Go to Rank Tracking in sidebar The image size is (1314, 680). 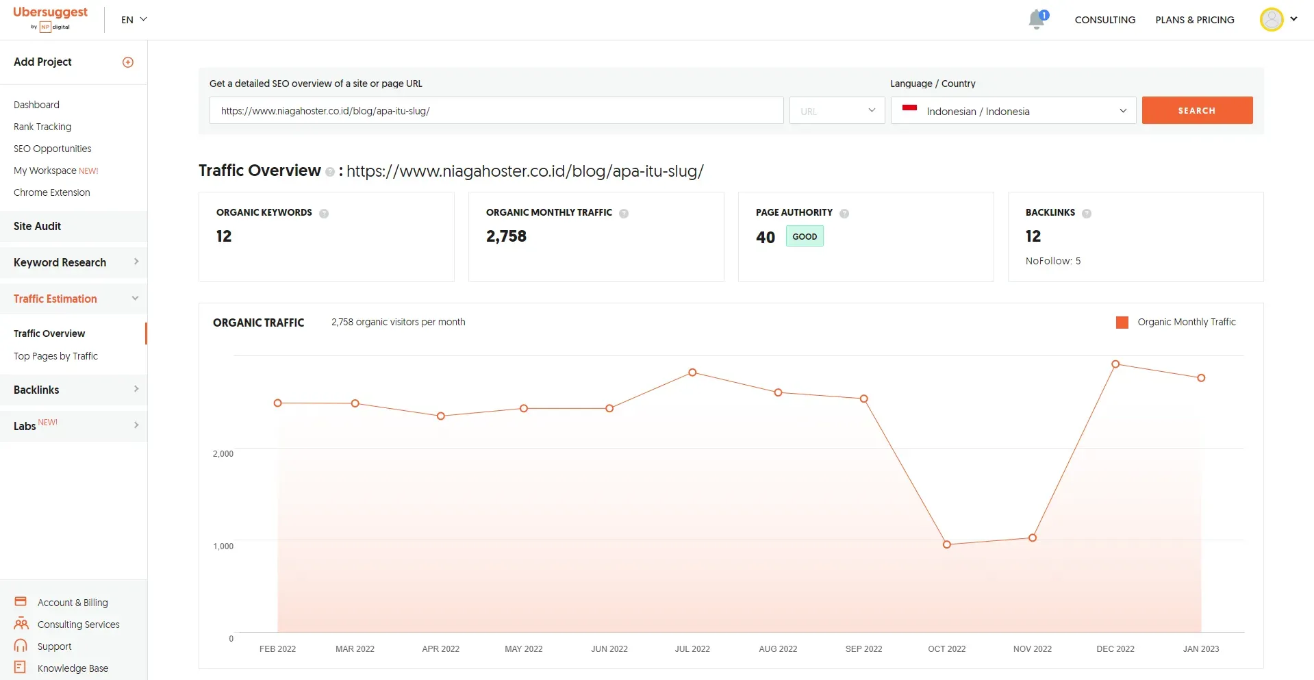[42, 127]
